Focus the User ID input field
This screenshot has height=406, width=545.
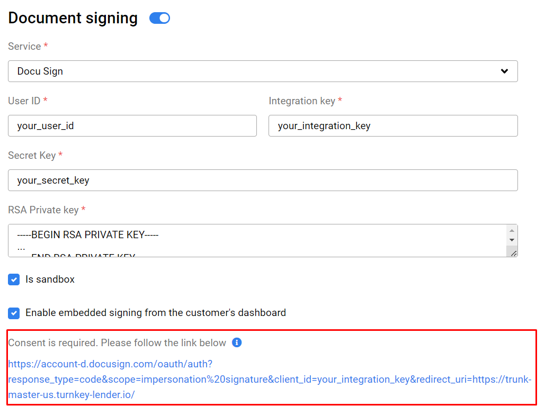[x=132, y=126]
